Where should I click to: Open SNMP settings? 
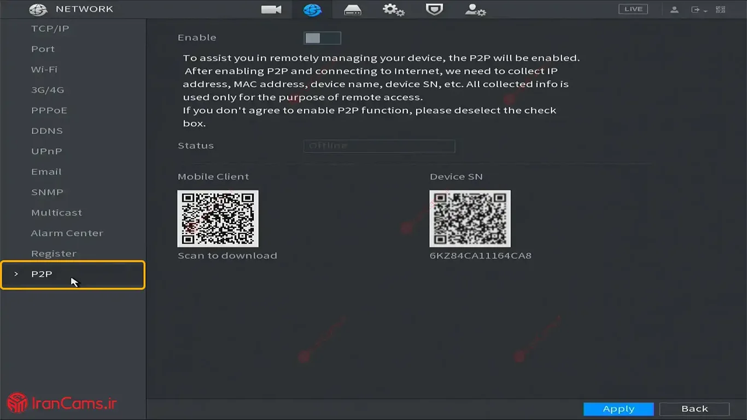[x=48, y=192]
